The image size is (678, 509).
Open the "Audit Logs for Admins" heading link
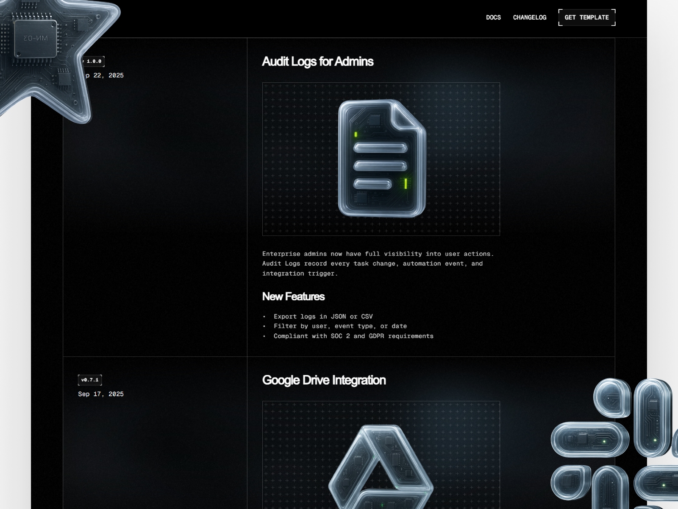point(318,62)
